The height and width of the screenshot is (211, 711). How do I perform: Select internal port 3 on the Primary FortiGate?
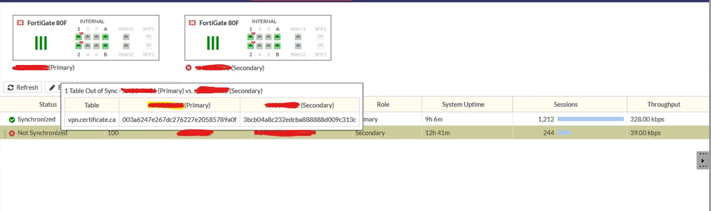point(87,37)
